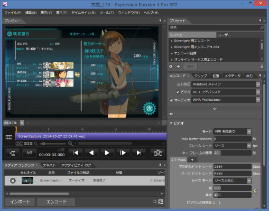Open the ヘルプ(H) menu
Image resolution: width=269 pixels, height=211 pixels.
(151, 13)
